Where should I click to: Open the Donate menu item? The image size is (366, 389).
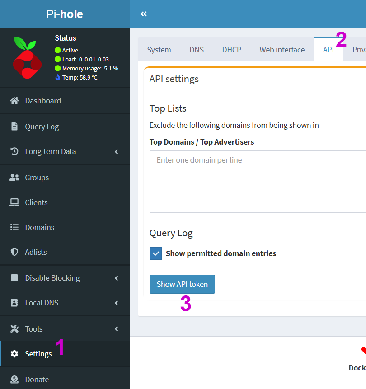(65, 380)
